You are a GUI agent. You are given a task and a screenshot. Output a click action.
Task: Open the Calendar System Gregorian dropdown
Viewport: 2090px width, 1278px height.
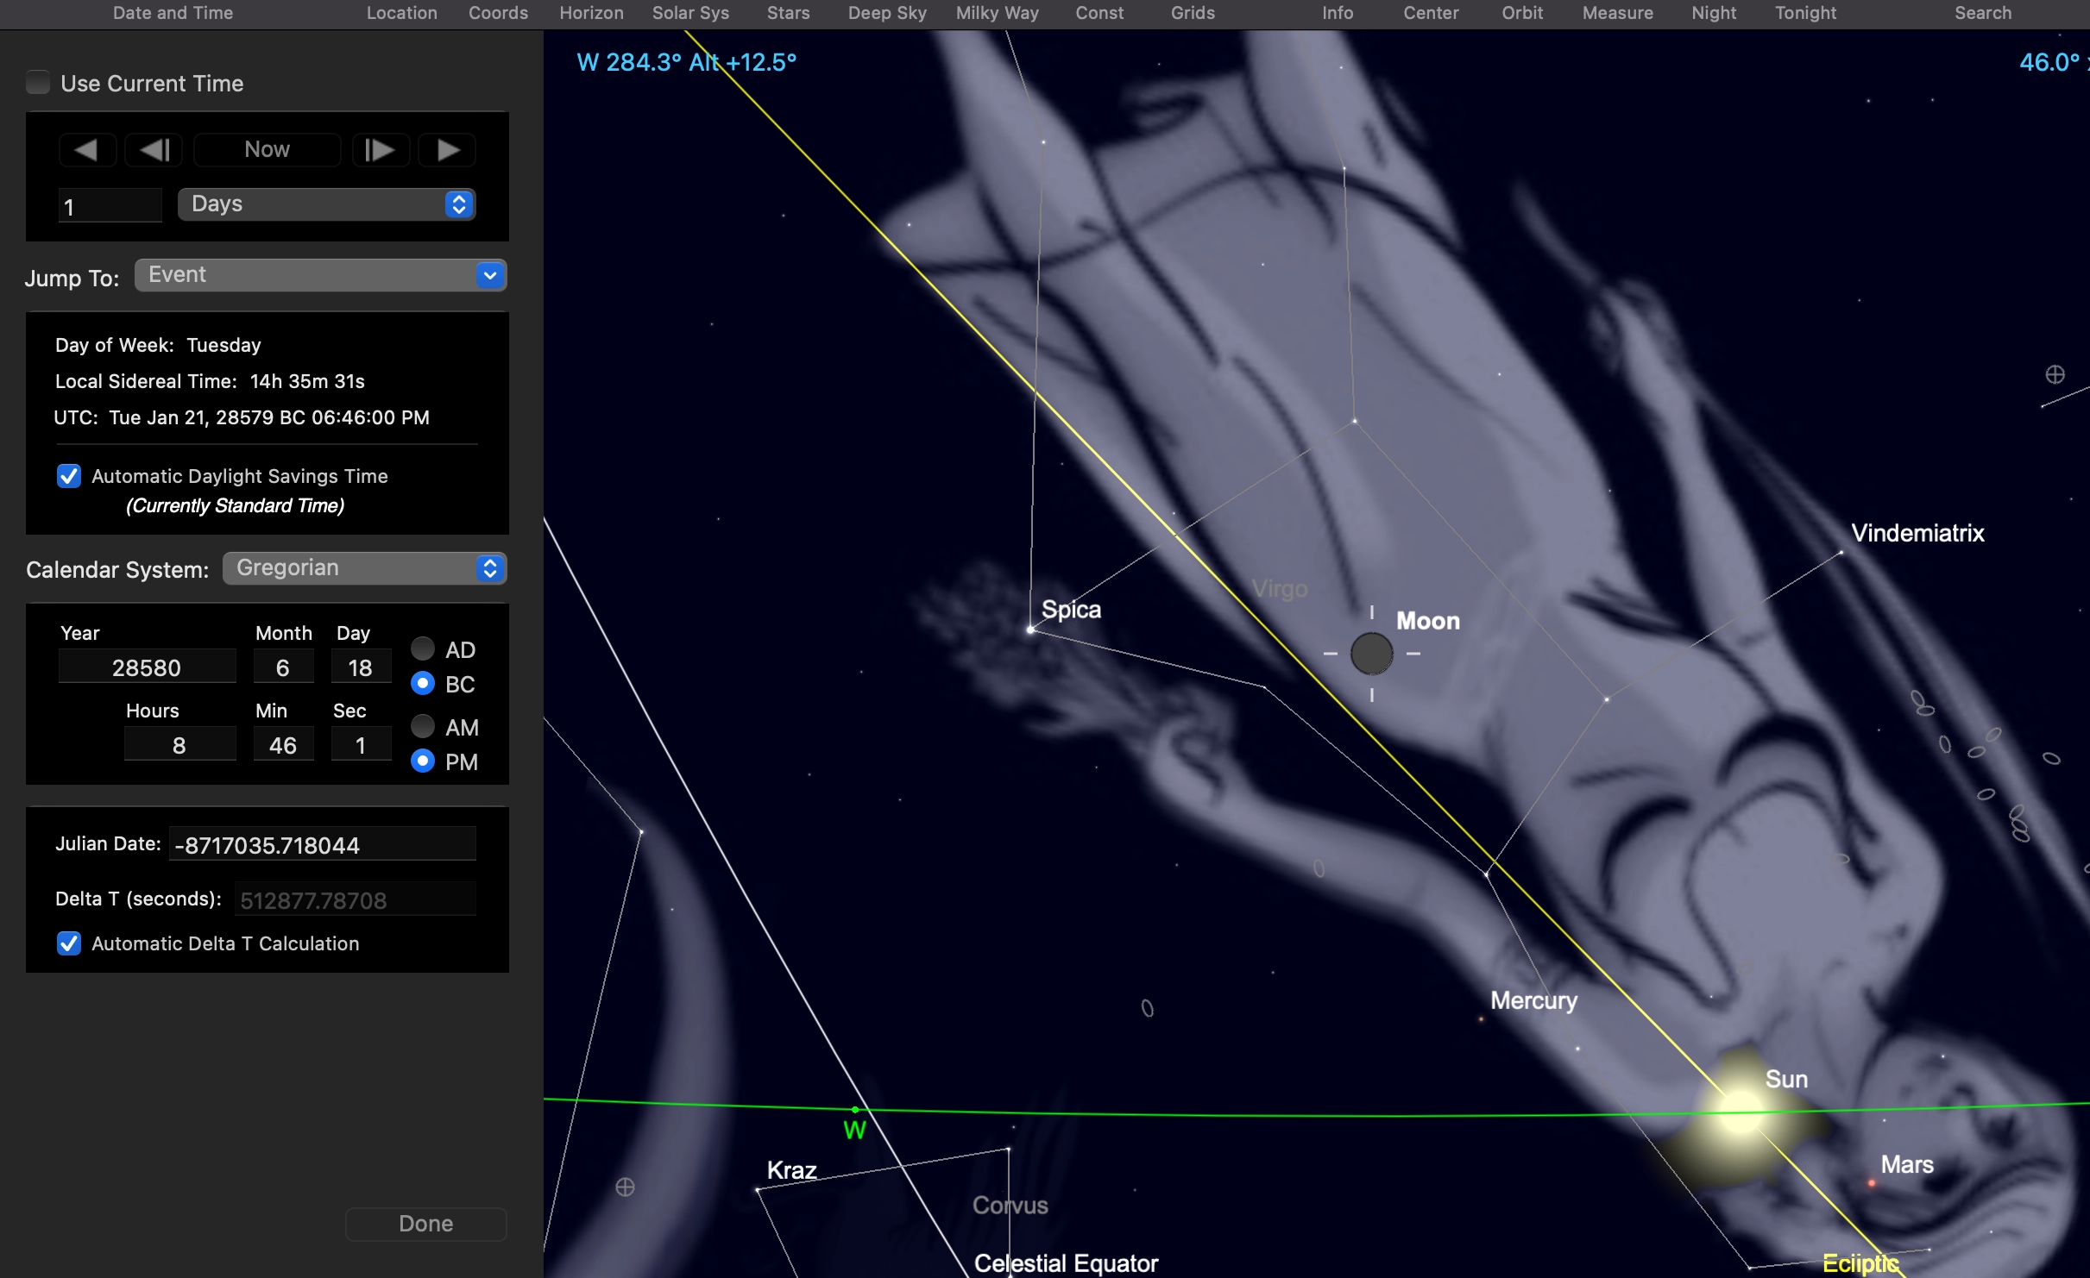365,568
